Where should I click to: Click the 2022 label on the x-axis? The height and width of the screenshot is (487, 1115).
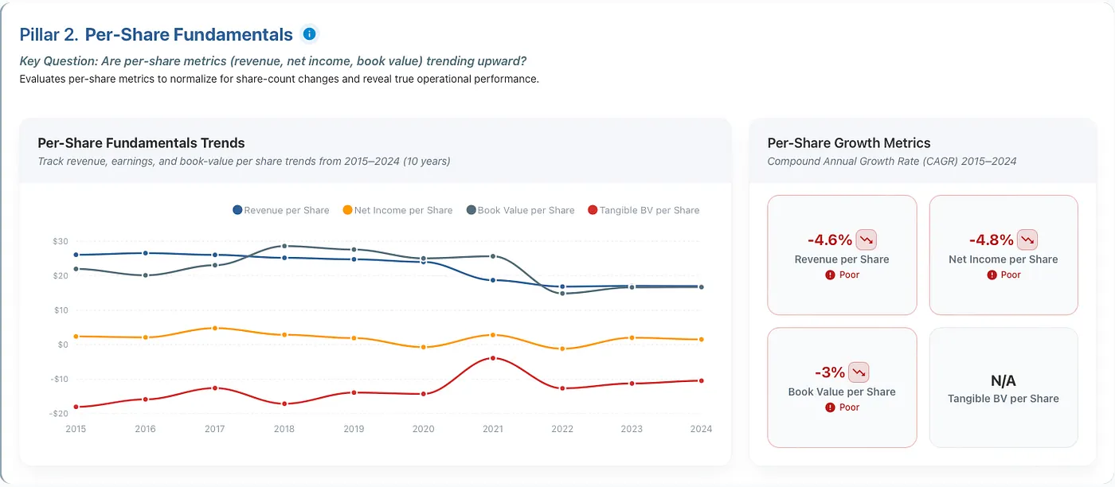coord(562,429)
